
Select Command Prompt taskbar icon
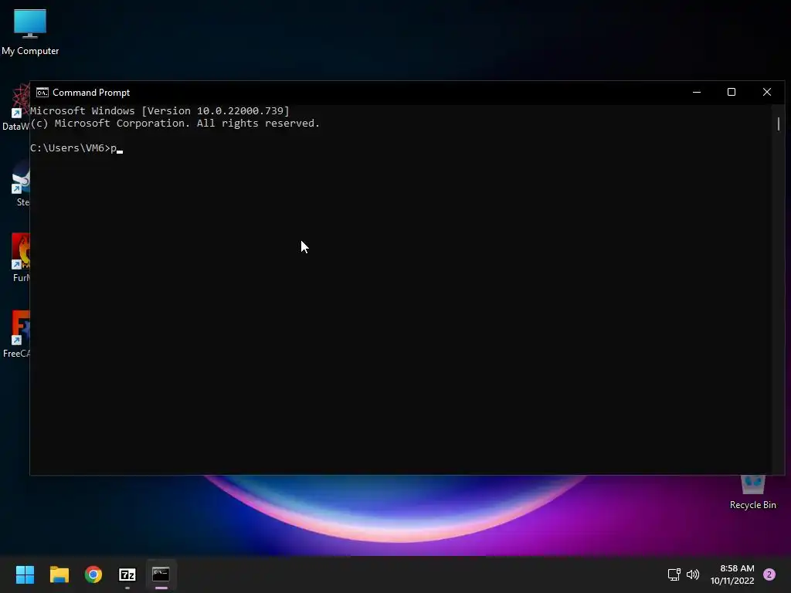coord(161,574)
